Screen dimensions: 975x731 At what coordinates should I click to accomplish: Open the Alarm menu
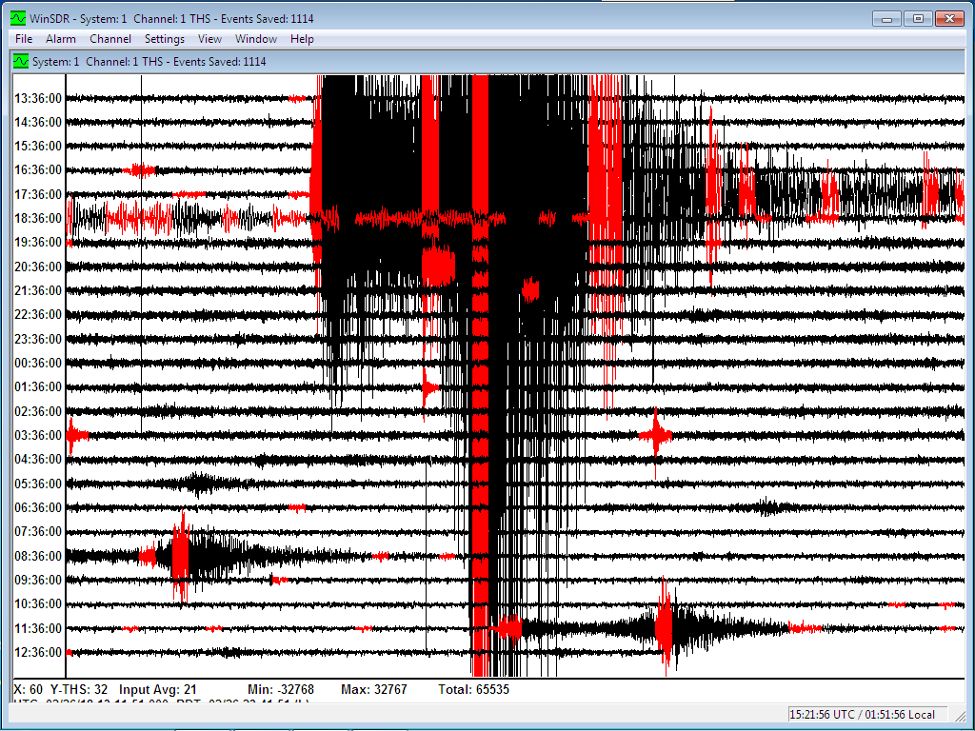coord(61,39)
